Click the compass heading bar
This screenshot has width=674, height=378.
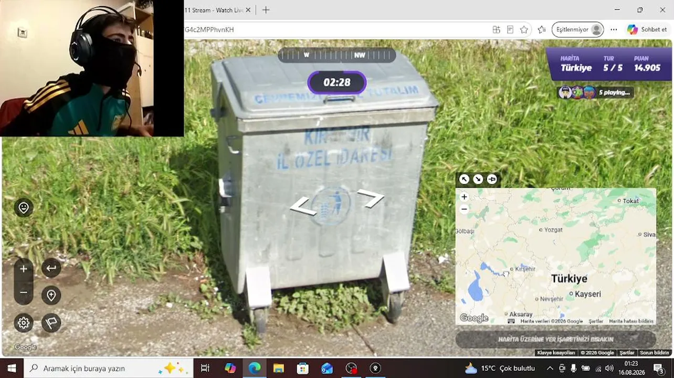(x=336, y=55)
